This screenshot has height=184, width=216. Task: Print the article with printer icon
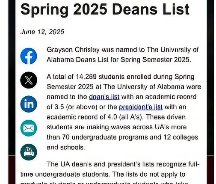click(x=29, y=152)
